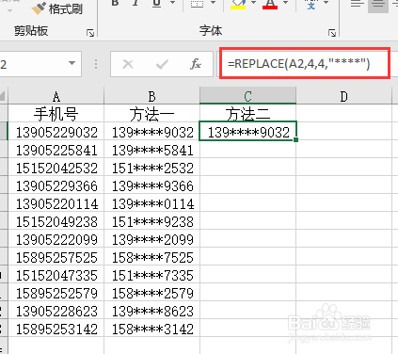Click the formula bar showing =REPLACE(A2,4,4,"****")

pyautogui.click(x=305, y=63)
